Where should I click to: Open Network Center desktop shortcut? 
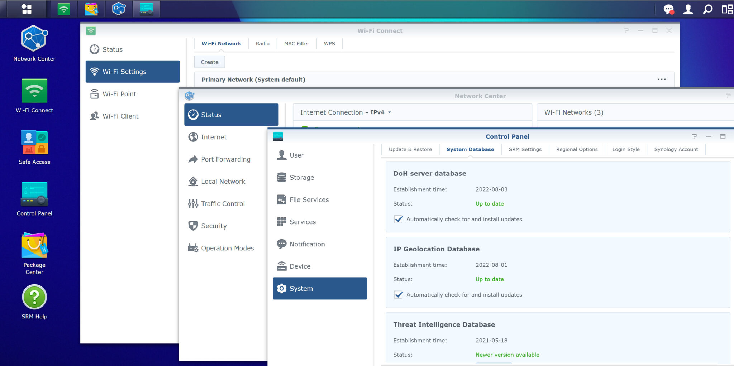[x=34, y=43]
